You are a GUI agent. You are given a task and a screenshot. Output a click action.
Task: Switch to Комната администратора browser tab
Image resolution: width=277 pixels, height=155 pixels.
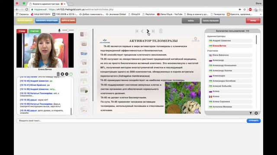tap(46, 4)
